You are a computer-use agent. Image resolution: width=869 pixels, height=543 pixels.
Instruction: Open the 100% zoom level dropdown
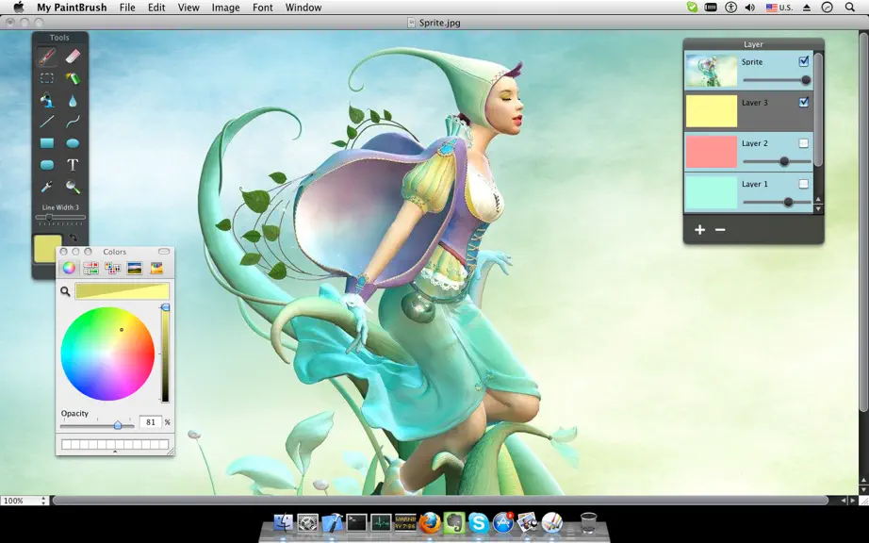[25, 501]
